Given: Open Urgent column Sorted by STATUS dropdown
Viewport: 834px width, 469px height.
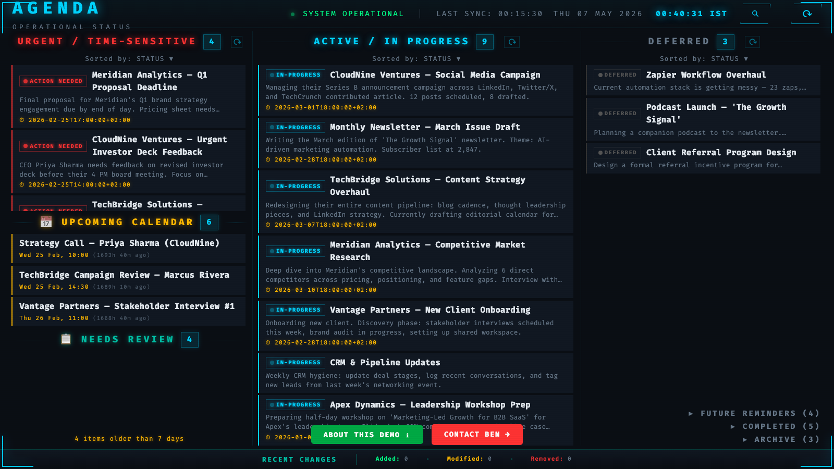Looking at the screenshot, I should [x=129, y=59].
